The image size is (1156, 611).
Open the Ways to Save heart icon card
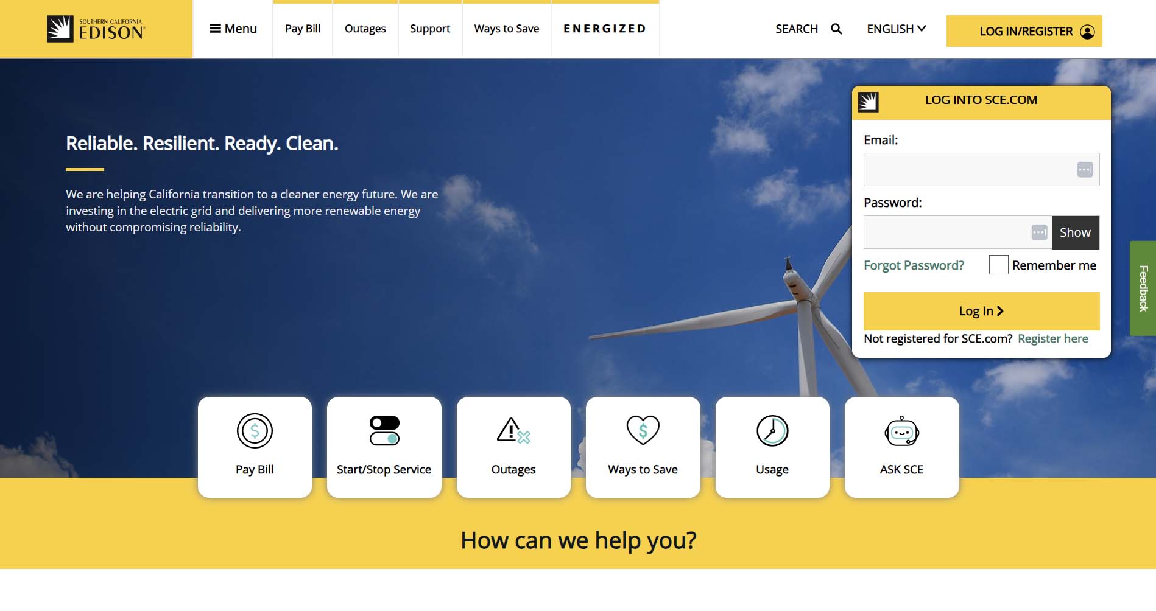point(643,447)
